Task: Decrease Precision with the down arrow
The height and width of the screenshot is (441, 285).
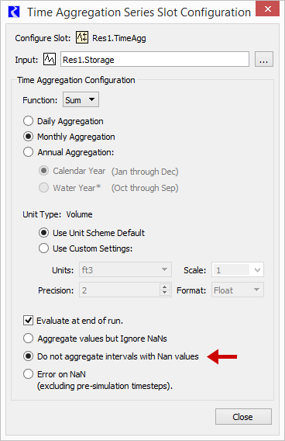Action: [x=165, y=293]
